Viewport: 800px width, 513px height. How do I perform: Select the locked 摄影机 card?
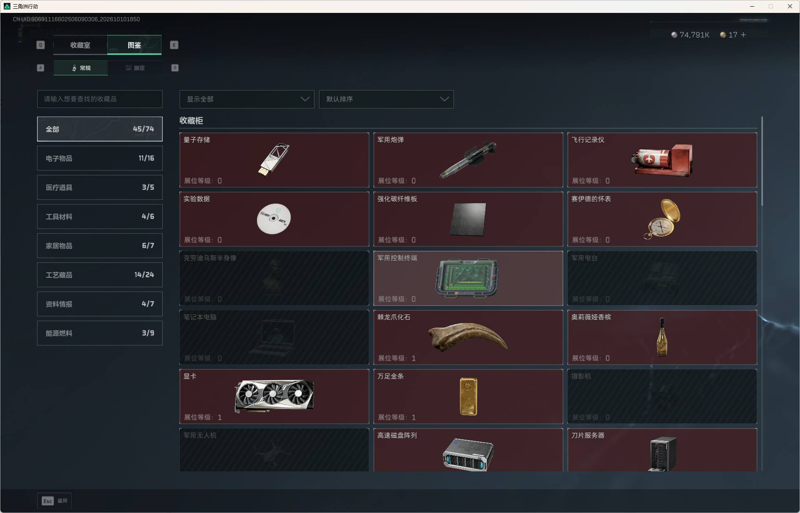pyautogui.click(x=662, y=396)
